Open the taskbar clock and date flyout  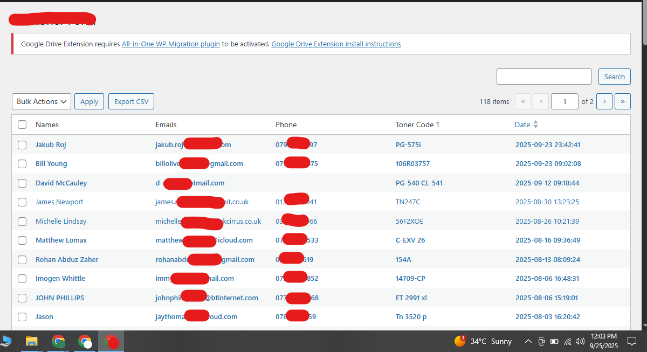click(603, 341)
